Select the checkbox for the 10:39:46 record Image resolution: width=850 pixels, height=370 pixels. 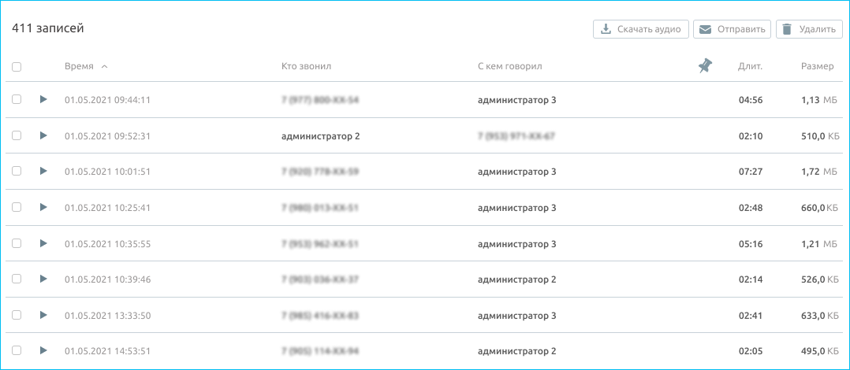[x=17, y=279]
